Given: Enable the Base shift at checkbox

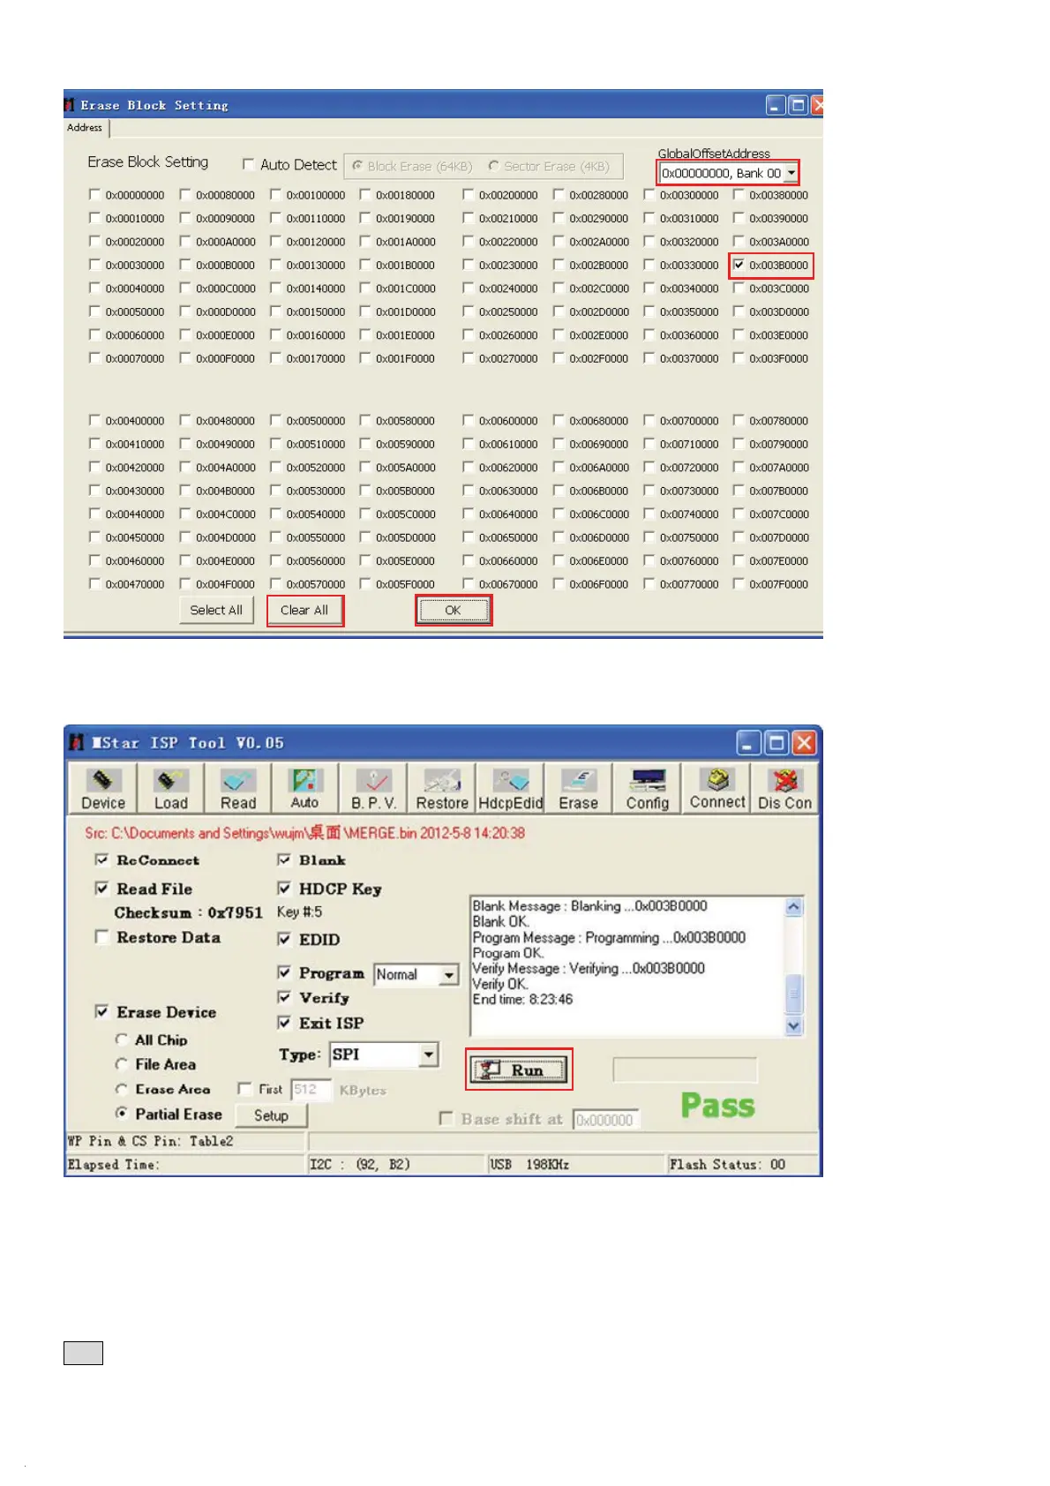Looking at the screenshot, I should click(x=446, y=1119).
